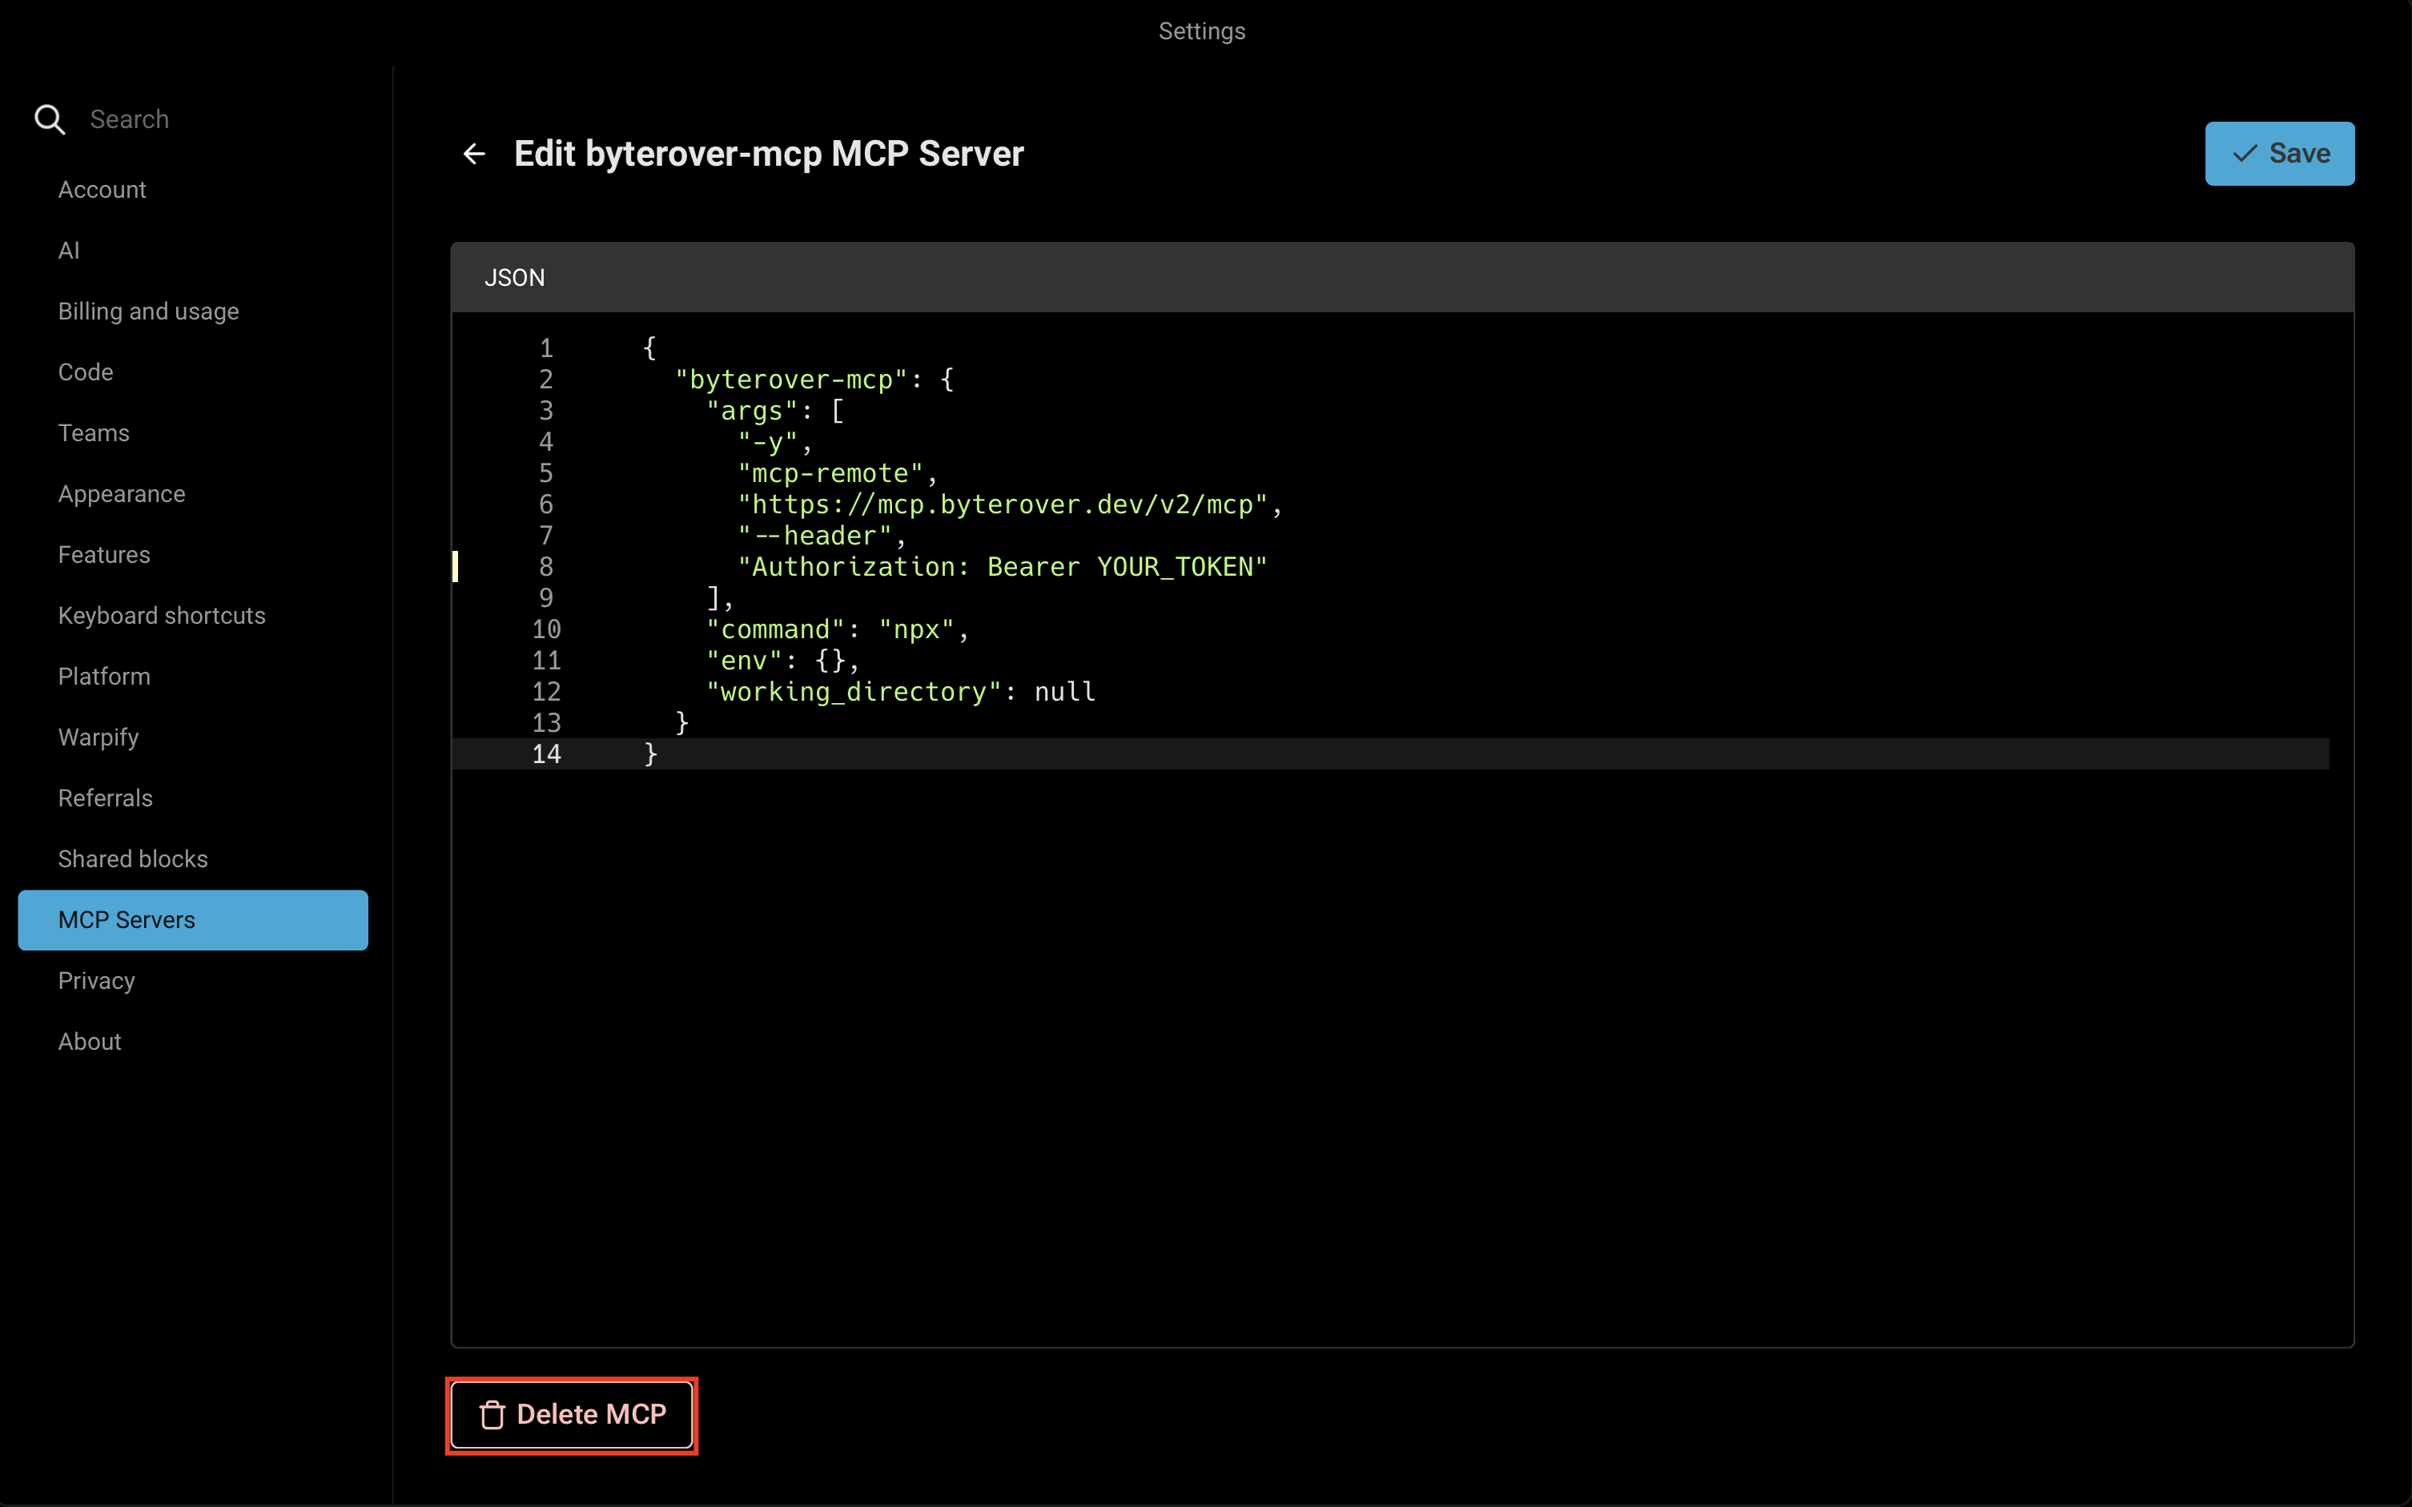This screenshot has height=1507, width=2412.
Task: Open the Features section
Action: click(x=103, y=554)
